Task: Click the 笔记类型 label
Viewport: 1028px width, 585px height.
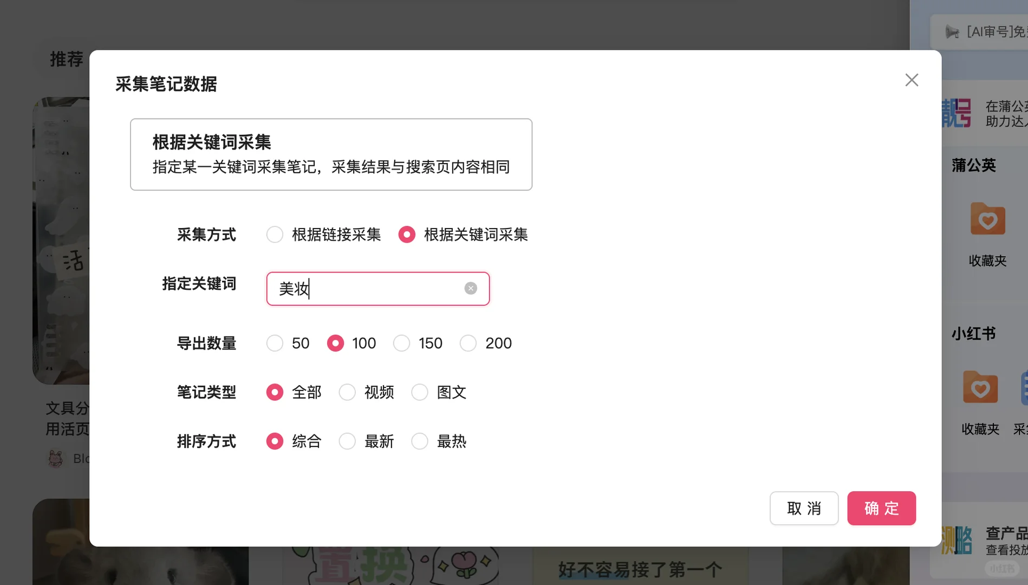Action: (x=206, y=392)
